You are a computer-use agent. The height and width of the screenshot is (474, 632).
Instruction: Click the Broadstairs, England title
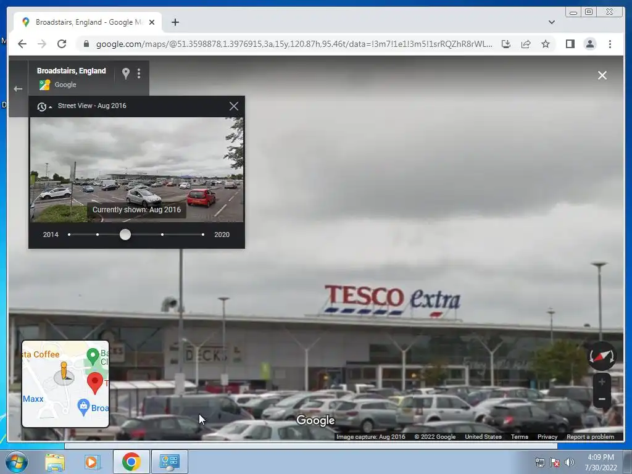(72, 71)
